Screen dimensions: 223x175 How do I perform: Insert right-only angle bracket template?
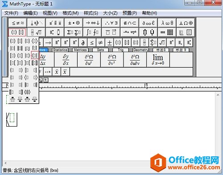[35, 77]
